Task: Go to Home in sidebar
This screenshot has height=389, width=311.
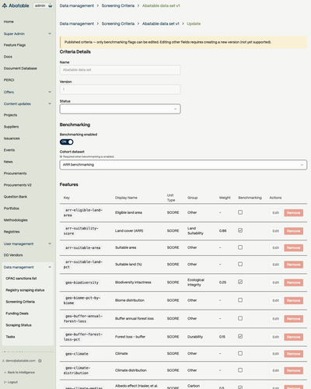Action: [9, 22]
